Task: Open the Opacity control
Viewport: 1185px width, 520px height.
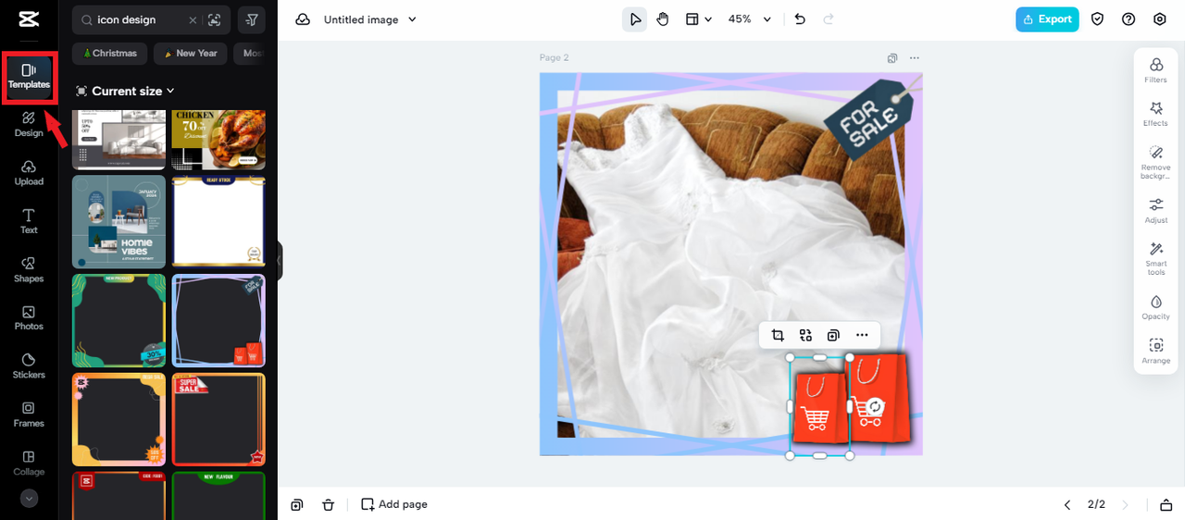Action: pos(1156,308)
